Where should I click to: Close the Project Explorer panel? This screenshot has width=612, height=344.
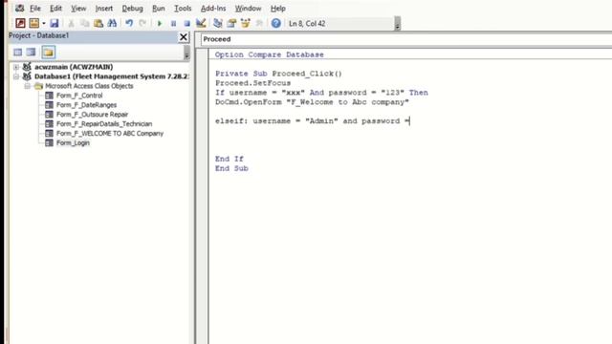pos(183,37)
